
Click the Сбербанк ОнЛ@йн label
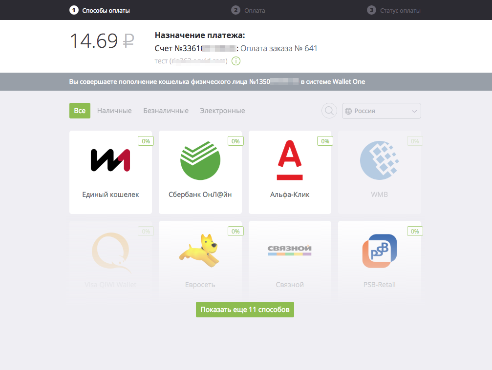point(200,195)
